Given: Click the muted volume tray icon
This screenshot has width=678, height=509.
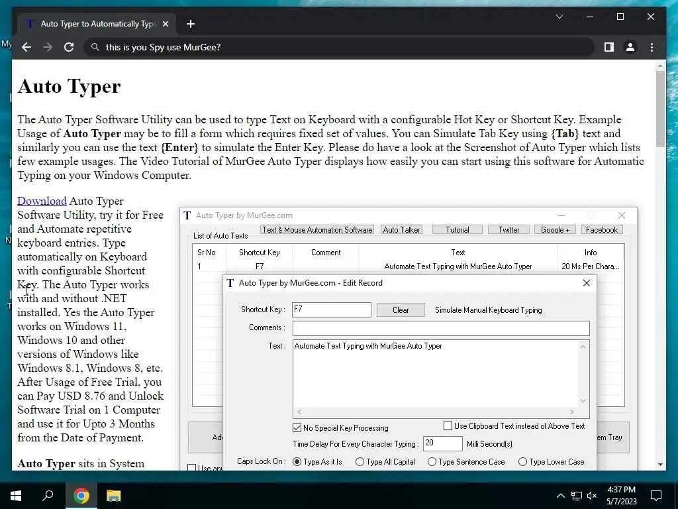Looking at the screenshot, I should (592, 496).
